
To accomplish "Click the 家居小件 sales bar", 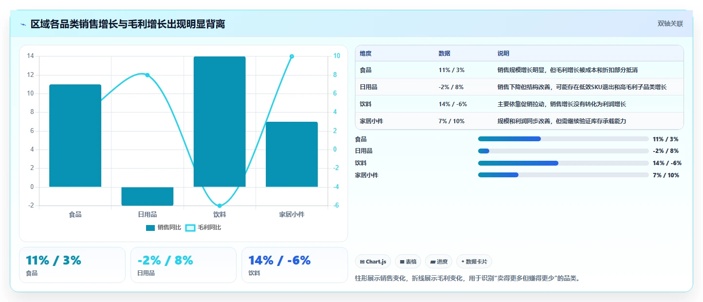I will 292,154.
